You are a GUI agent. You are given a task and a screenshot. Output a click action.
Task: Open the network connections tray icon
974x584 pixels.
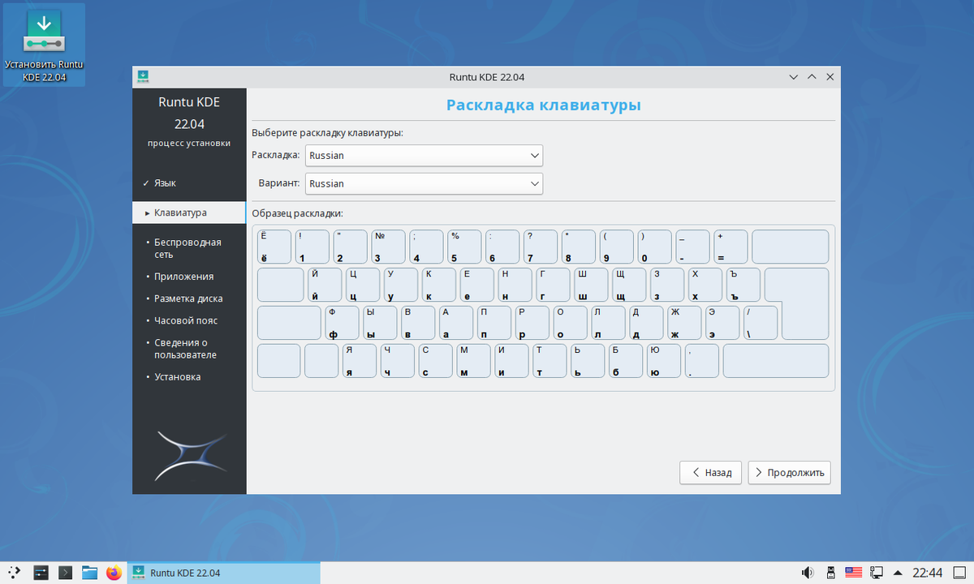coord(877,573)
